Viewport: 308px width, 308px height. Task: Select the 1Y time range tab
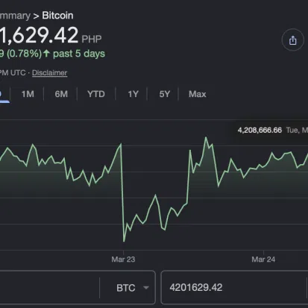[x=133, y=94]
